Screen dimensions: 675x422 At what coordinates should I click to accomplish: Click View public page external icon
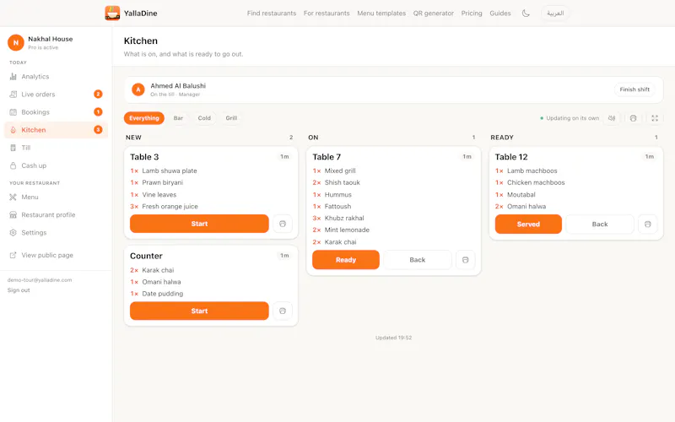(13, 255)
